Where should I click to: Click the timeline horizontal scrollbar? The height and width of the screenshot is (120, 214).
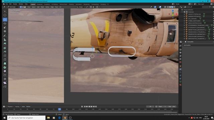click(90, 112)
